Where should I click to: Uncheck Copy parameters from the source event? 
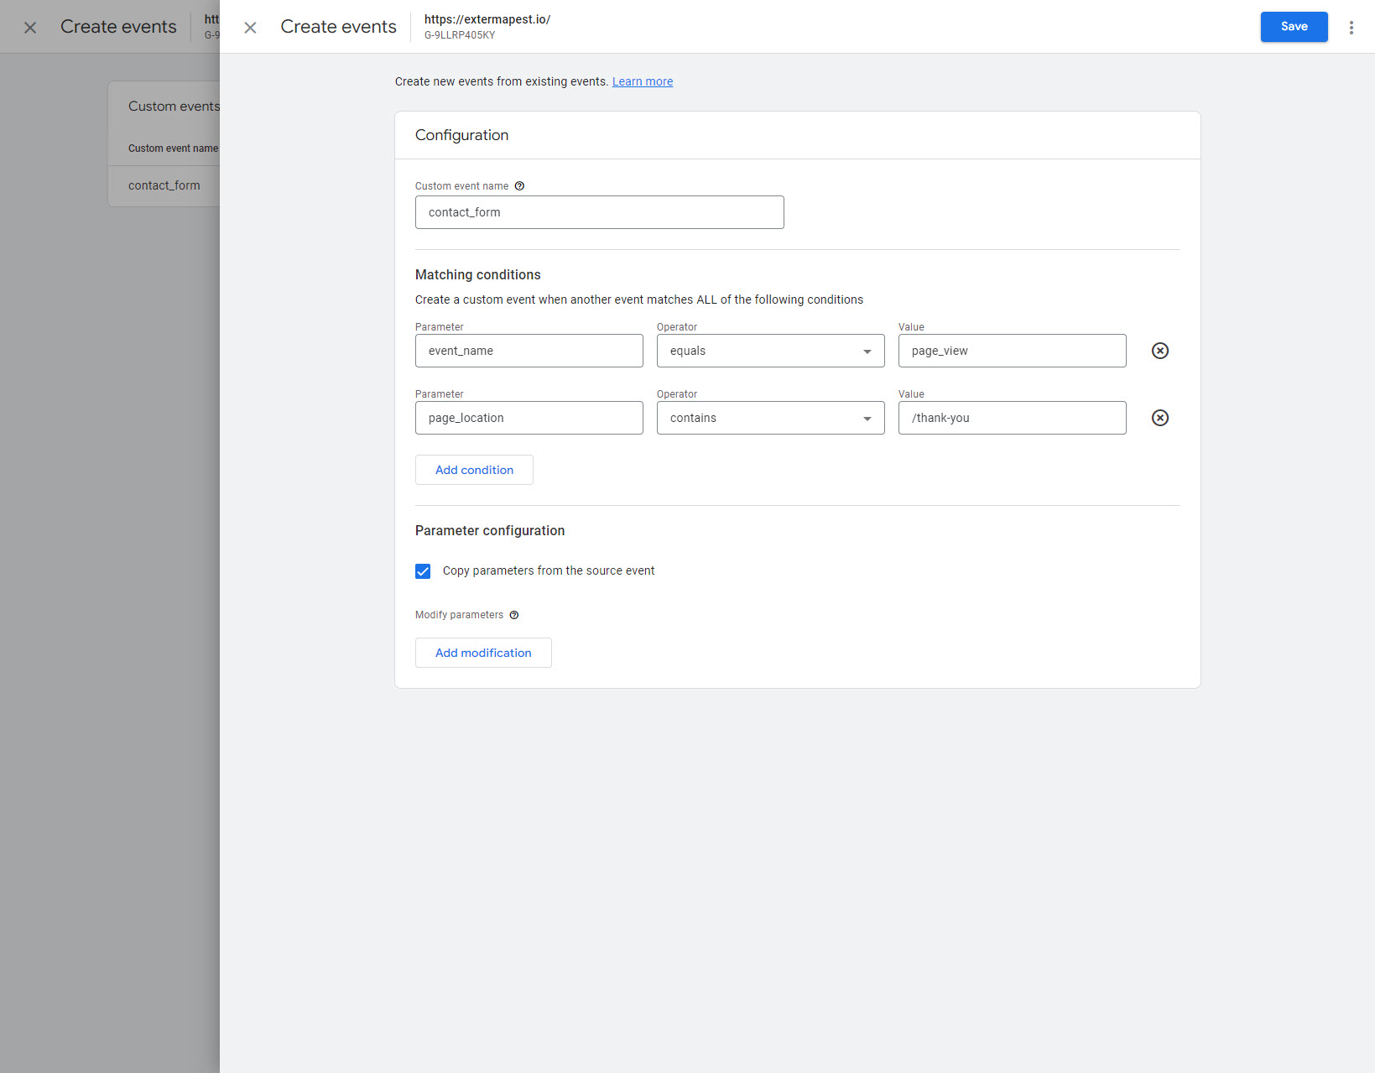[x=423, y=571]
